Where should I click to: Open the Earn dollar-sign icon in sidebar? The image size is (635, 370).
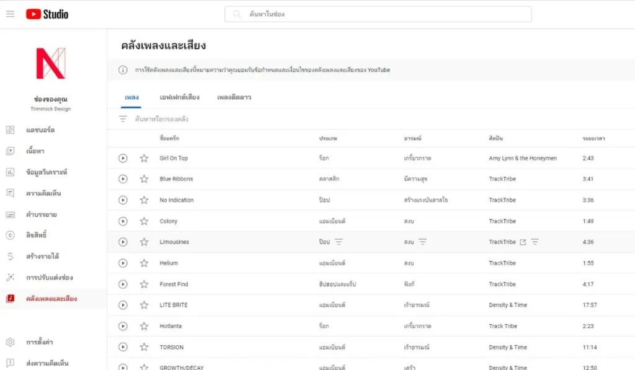[10, 257]
